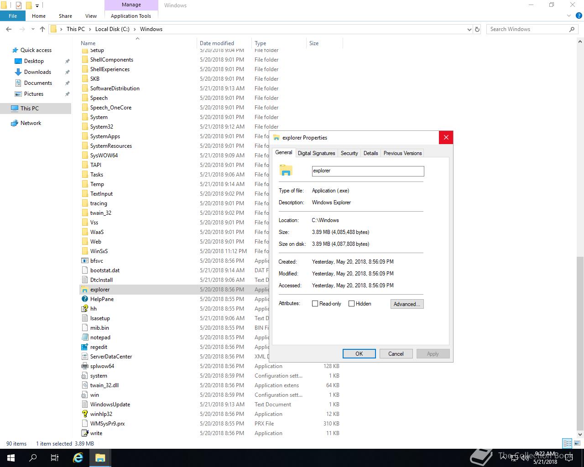The image size is (584, 467).
Task: Tick the Hidden attribute checkbox
Action: (351, 304)
